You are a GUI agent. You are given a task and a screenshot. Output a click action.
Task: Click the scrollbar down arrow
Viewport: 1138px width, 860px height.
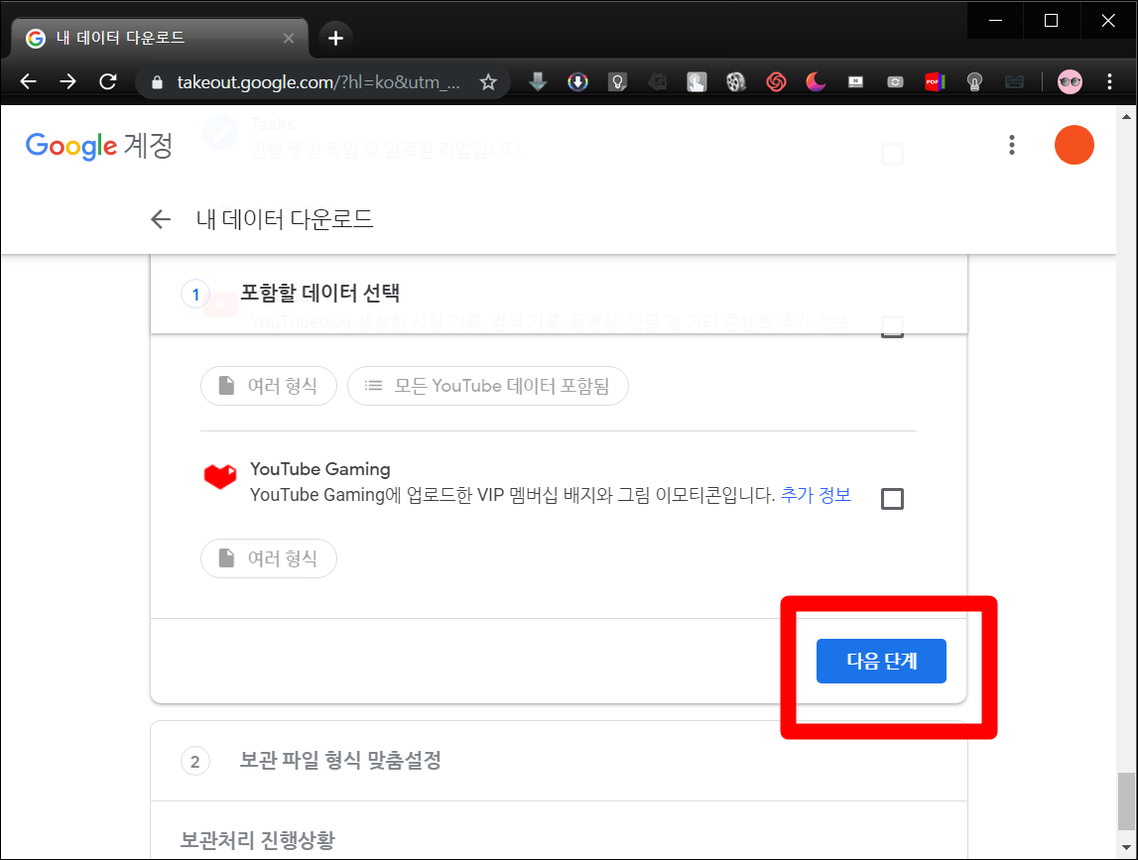[1126, 848]
